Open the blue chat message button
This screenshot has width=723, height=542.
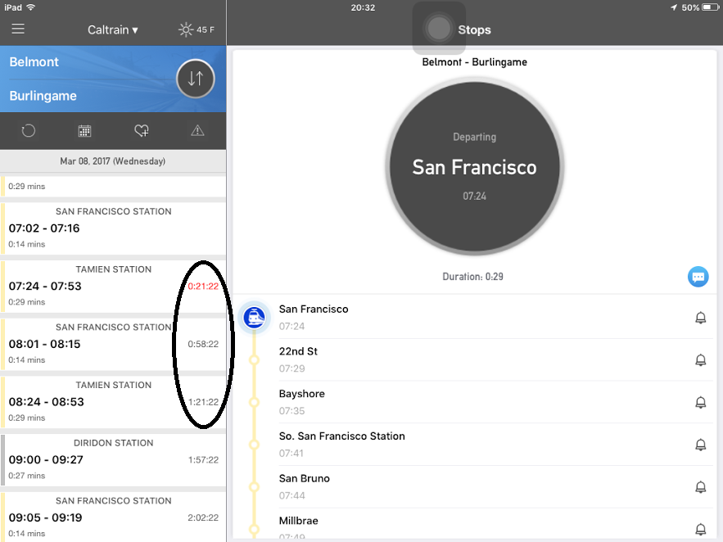pos(698,277)
